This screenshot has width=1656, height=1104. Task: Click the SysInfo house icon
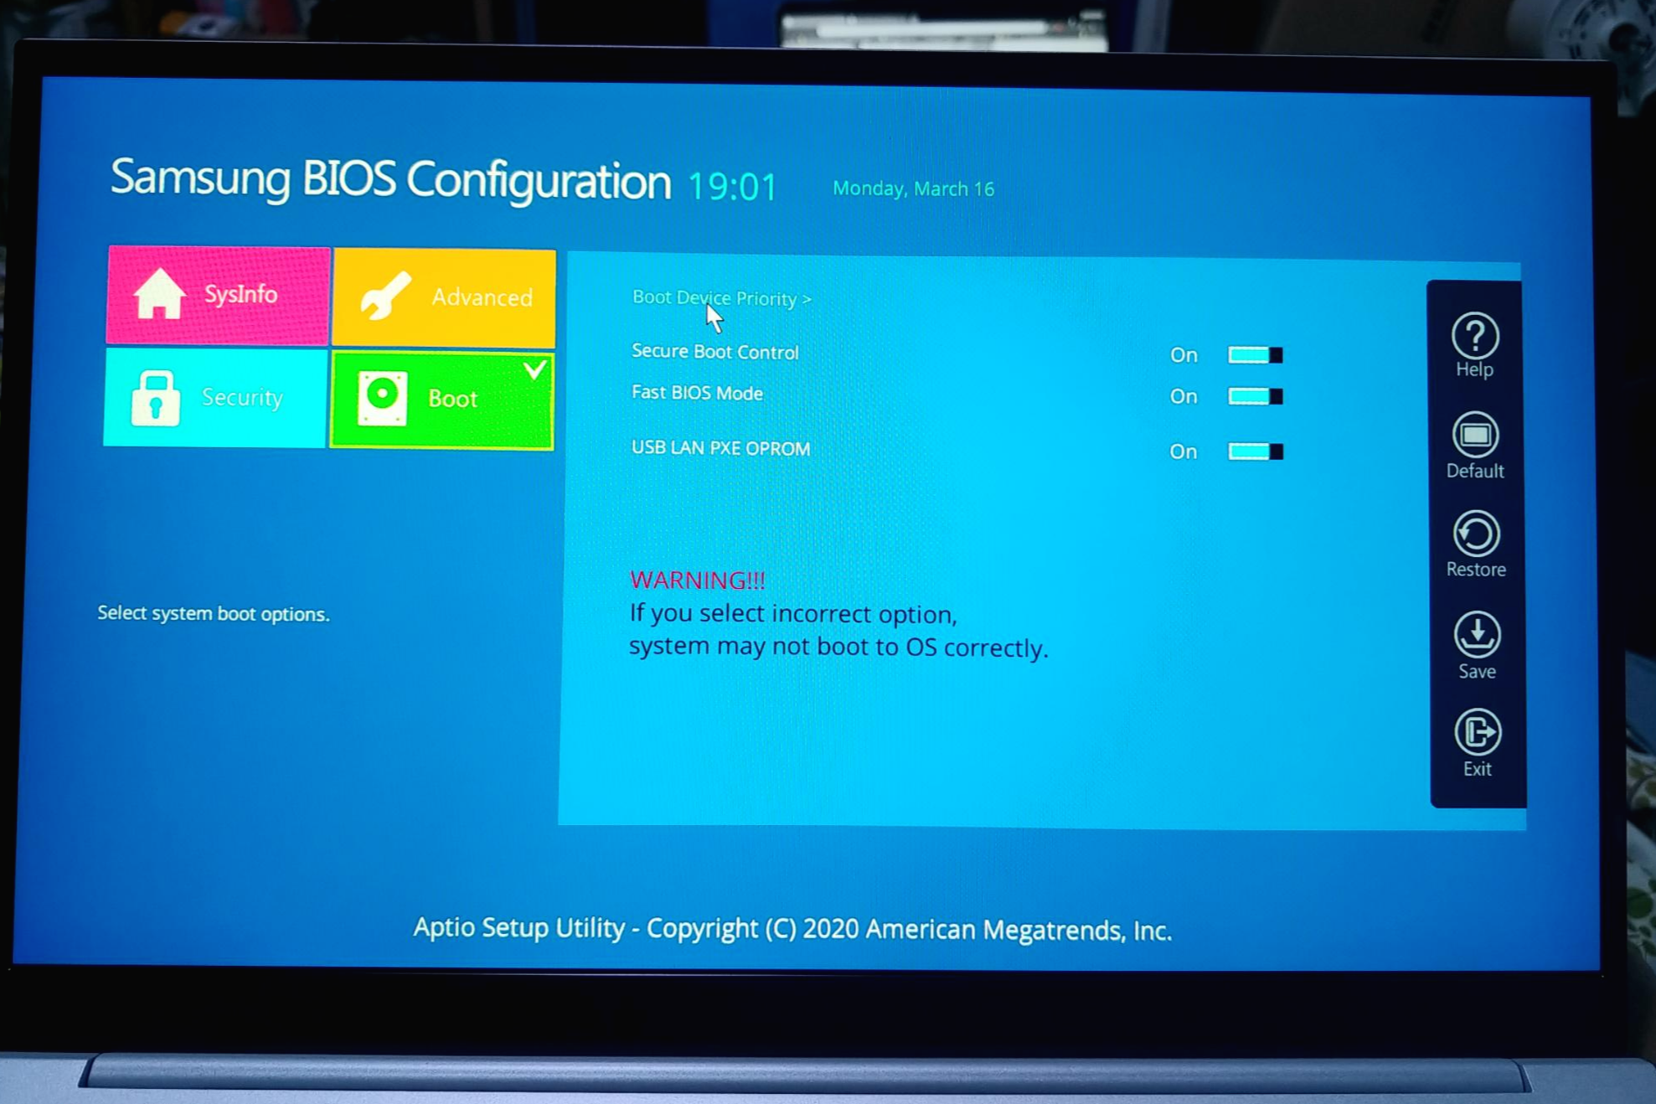pos(159,293)
